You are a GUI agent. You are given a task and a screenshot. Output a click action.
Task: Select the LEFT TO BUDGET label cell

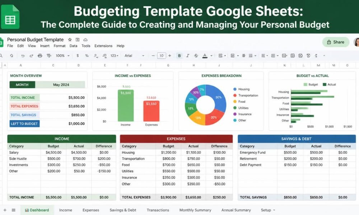(x=24, y=124)
